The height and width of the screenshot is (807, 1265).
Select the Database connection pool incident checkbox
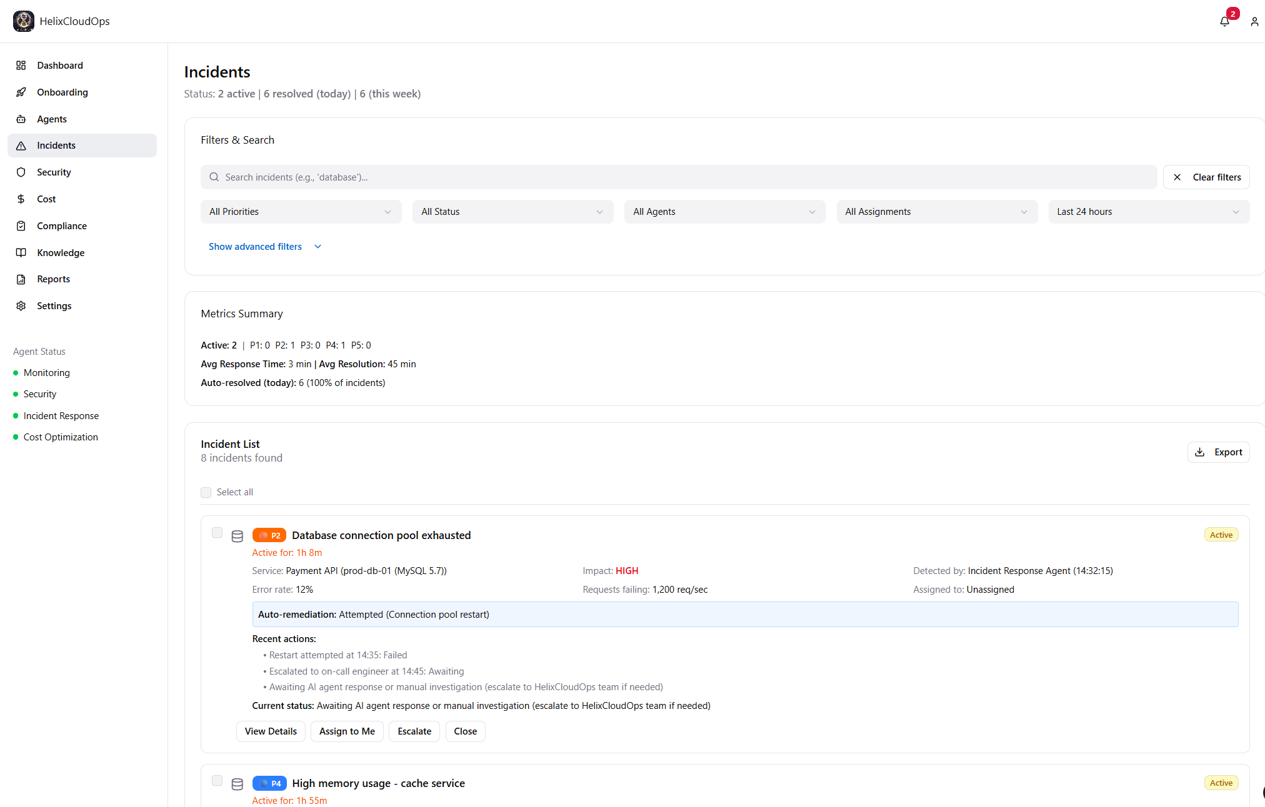tap(217, 533)
